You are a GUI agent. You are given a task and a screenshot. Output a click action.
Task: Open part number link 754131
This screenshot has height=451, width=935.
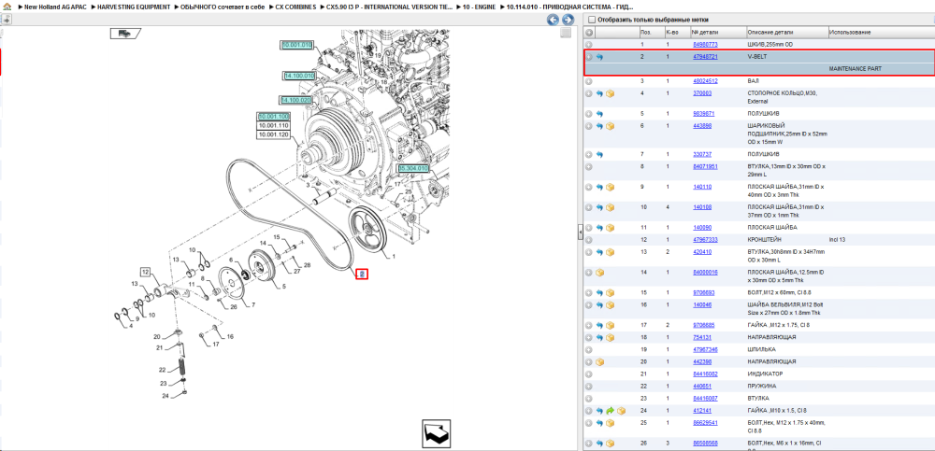702,337
